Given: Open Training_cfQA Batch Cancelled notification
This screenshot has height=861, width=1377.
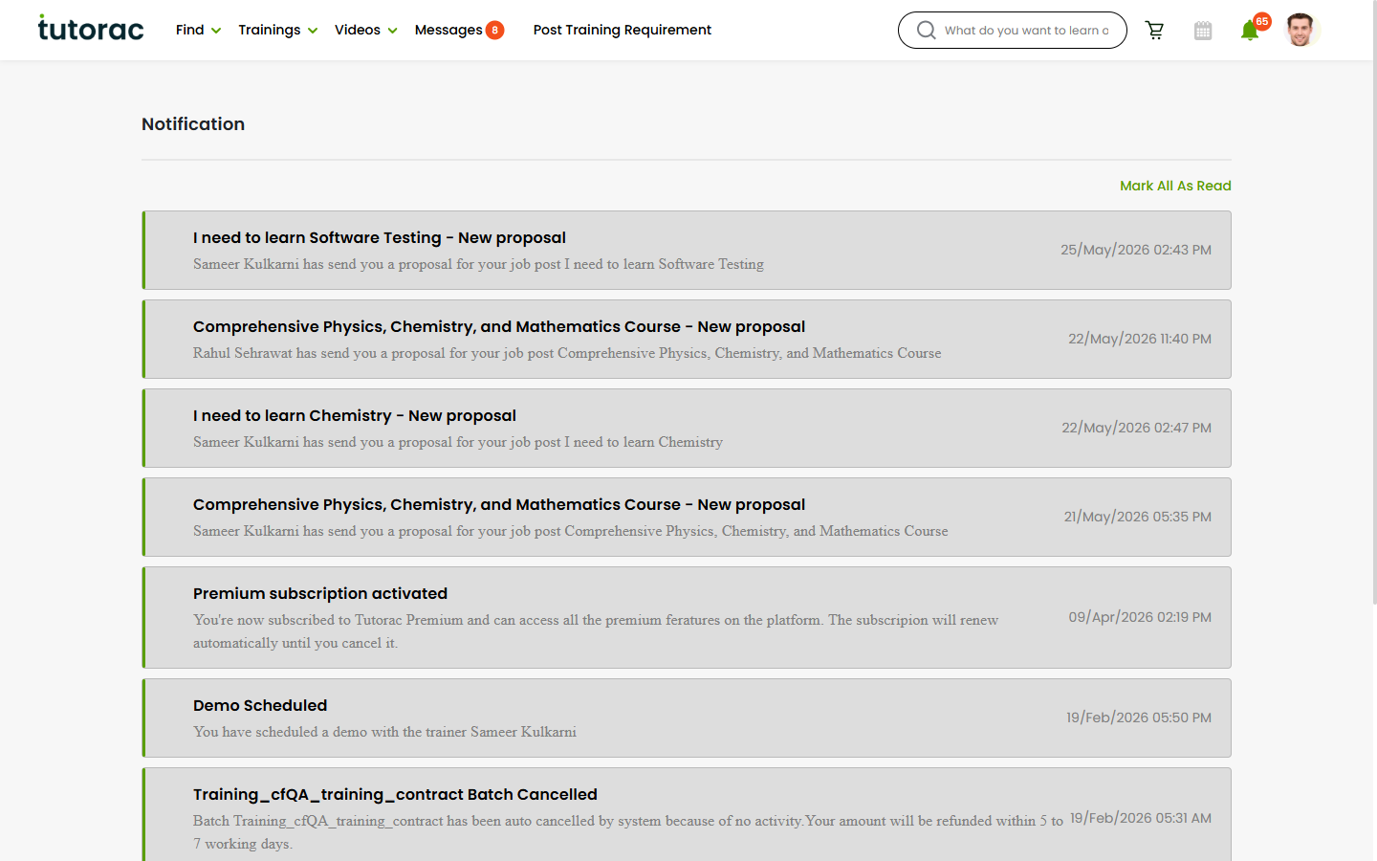Looking at the screenshot, I should [687, 814].
